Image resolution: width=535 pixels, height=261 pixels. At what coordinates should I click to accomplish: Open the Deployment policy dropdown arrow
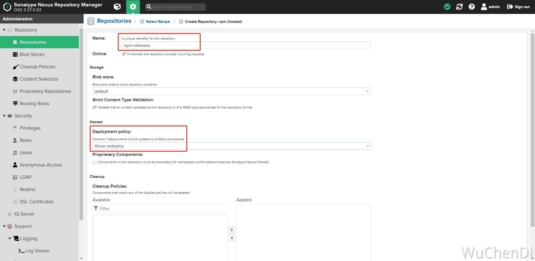tap(368, 146)
